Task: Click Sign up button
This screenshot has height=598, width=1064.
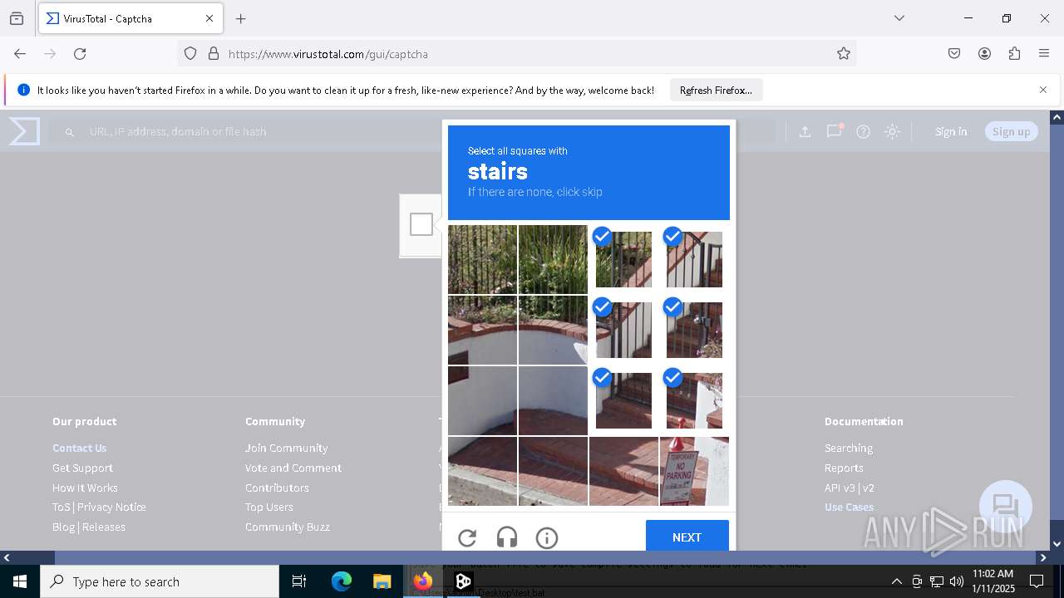Action: tap(1011, 131)
